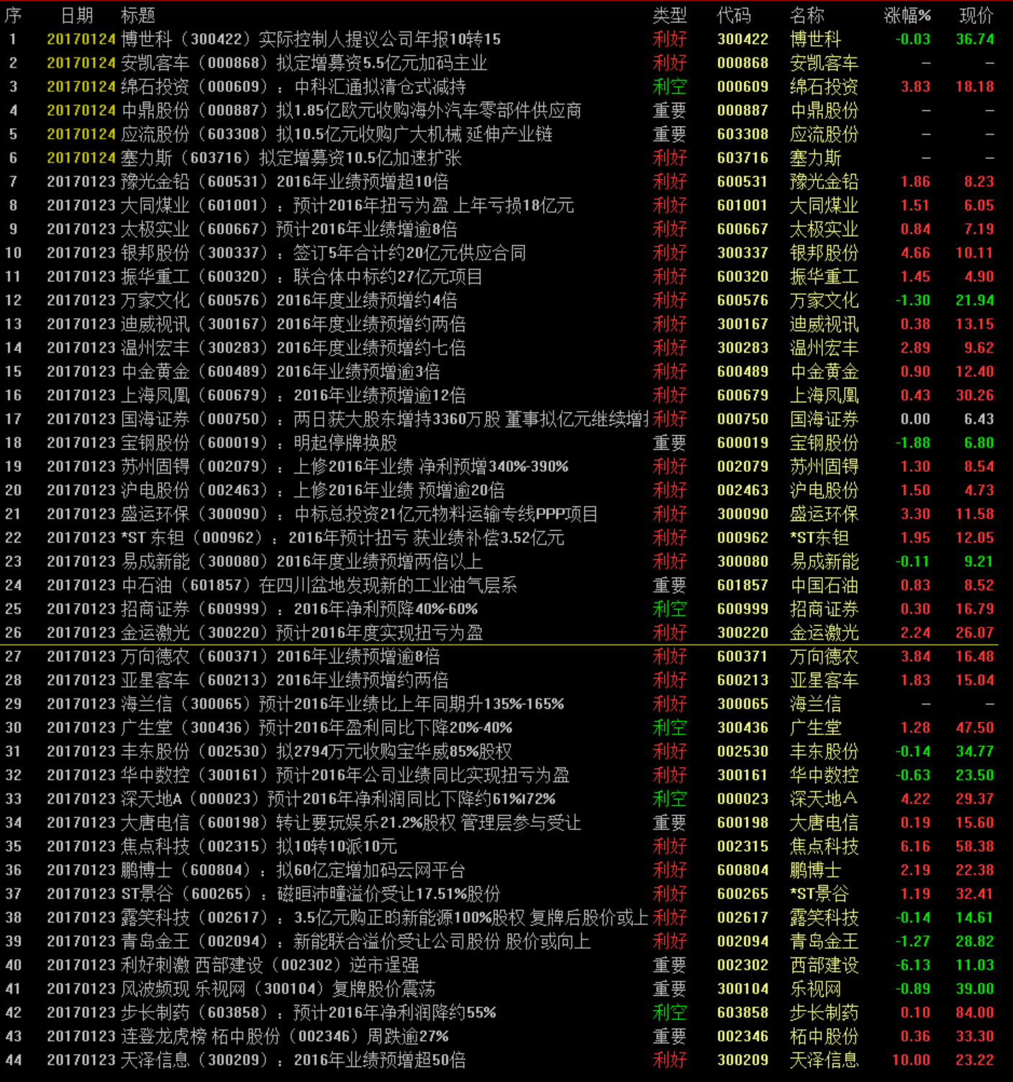Click 利好 type in 沪电股份 row

669,490
